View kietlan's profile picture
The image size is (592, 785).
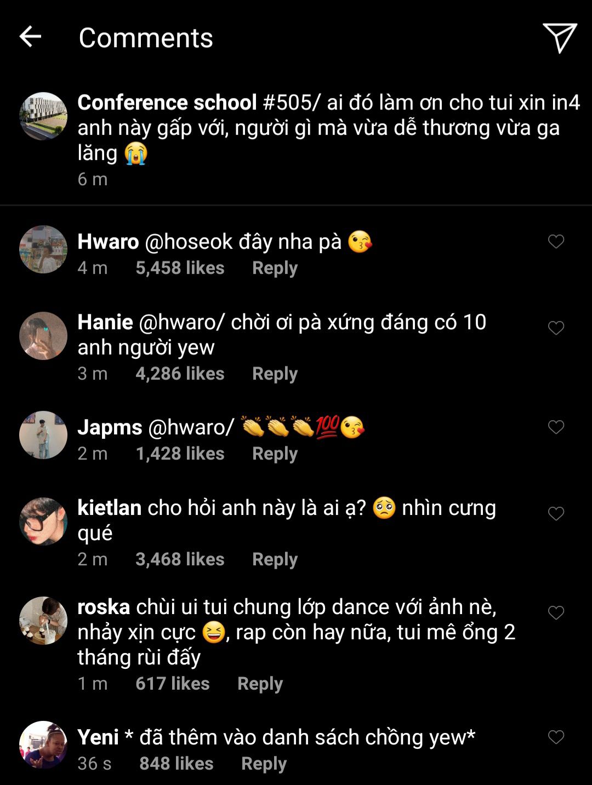coord(43,522)
